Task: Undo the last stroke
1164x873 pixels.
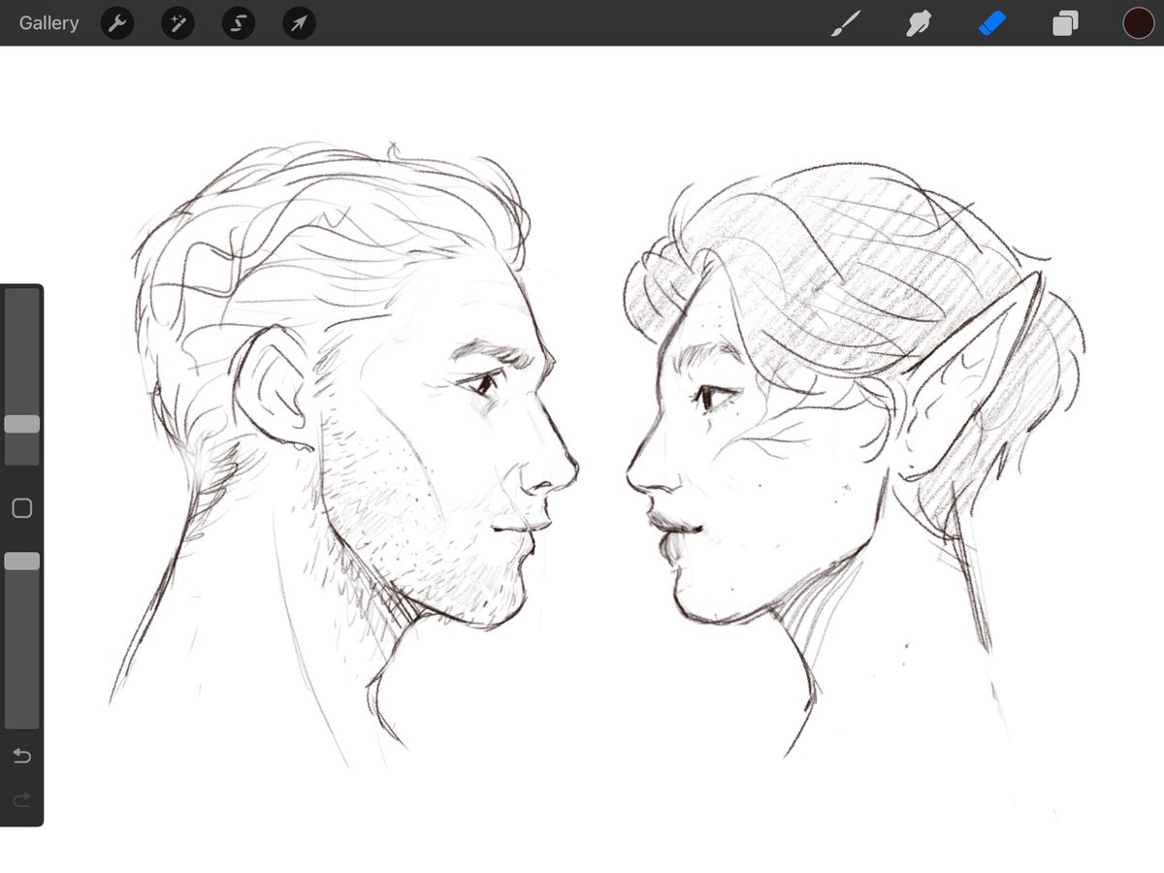Action: coord(21,756)
